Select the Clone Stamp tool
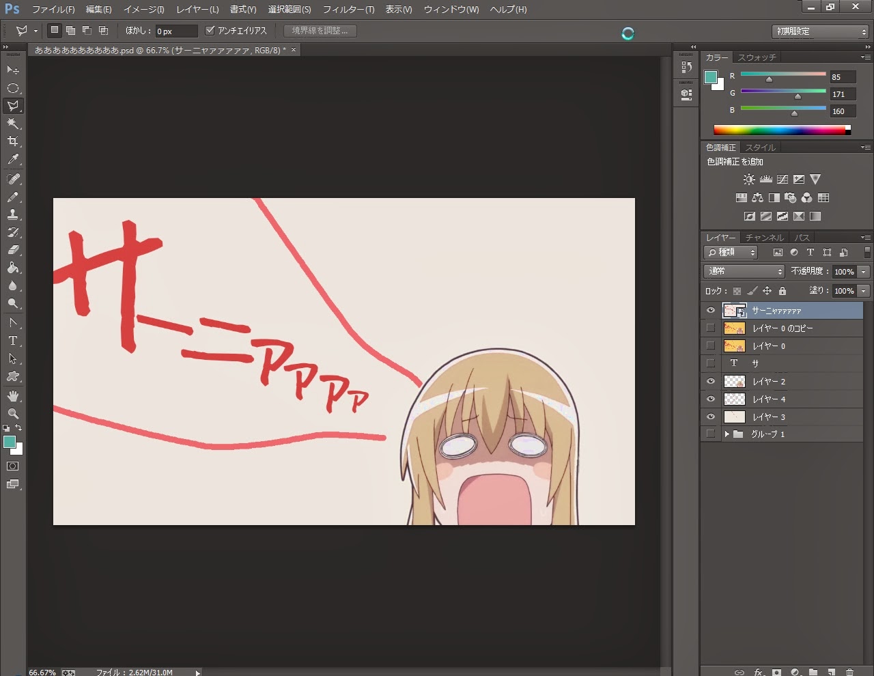The width and height of the screenshot is (874, 676). [13, 214]
